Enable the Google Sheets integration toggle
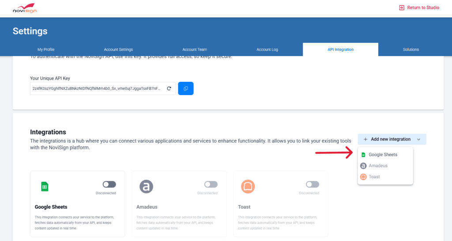 [x=109, y=184]
